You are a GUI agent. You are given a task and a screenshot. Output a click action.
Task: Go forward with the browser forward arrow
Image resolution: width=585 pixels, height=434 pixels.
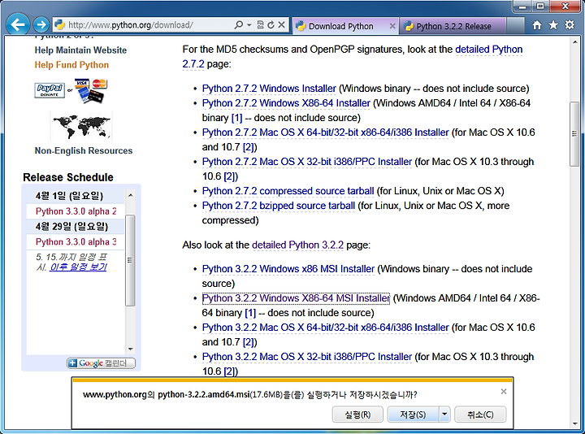click(41, 25)
